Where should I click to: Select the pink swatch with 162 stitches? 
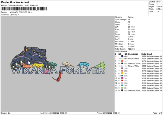click(x=122, y=78)
